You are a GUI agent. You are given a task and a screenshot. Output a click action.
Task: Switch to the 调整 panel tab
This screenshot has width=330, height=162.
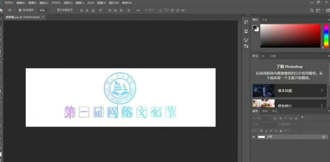point(273,56)
